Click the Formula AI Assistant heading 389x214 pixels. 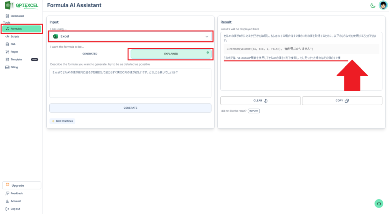(74, 5)
